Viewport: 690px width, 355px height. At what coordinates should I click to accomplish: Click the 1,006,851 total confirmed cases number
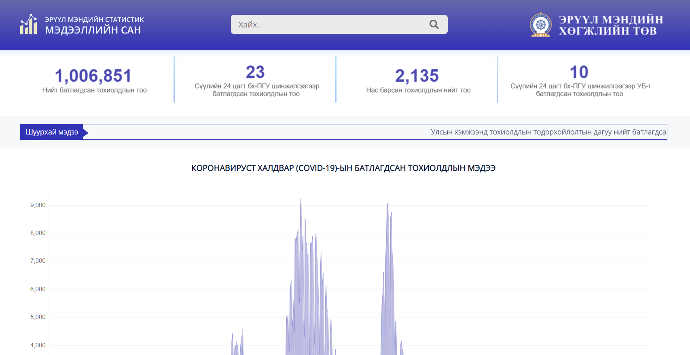point(93,76)
